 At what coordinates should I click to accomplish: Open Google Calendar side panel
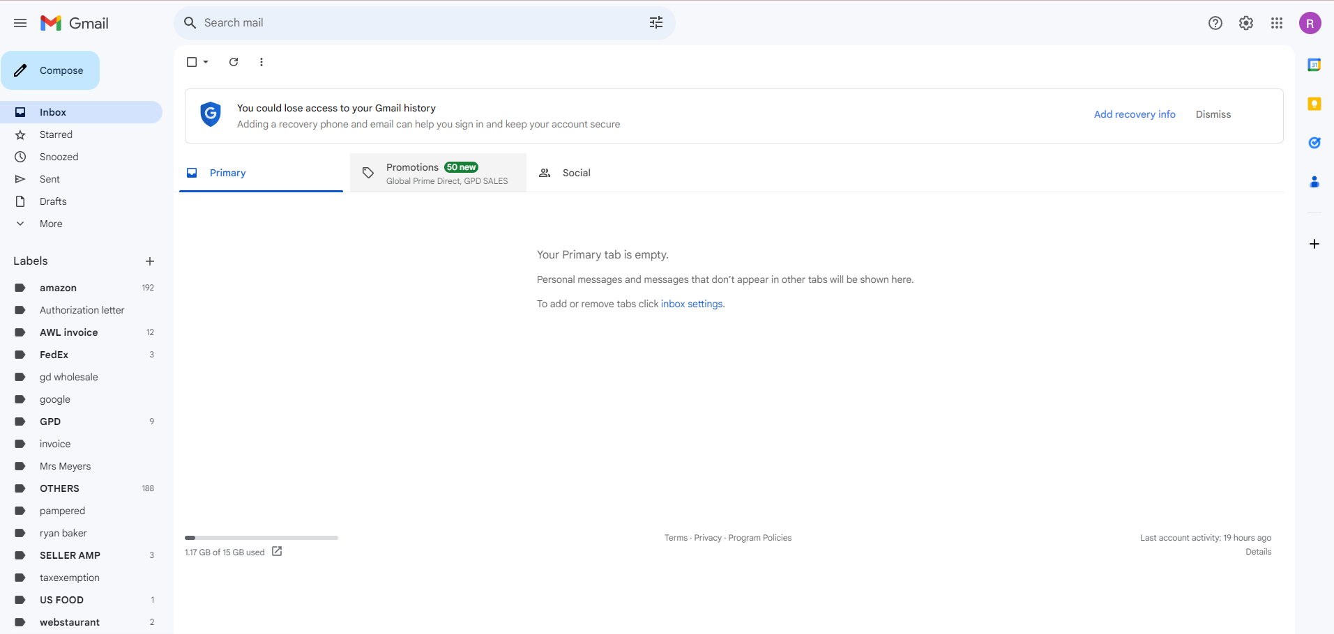[1314, 65]
